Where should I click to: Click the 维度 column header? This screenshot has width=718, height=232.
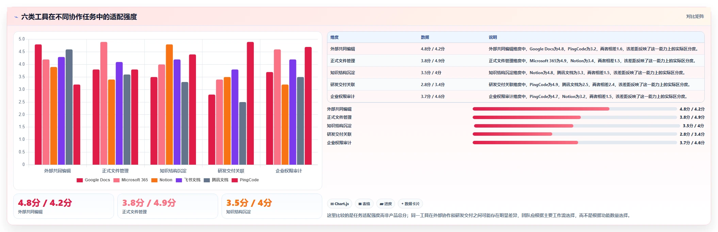coord(334,37)
